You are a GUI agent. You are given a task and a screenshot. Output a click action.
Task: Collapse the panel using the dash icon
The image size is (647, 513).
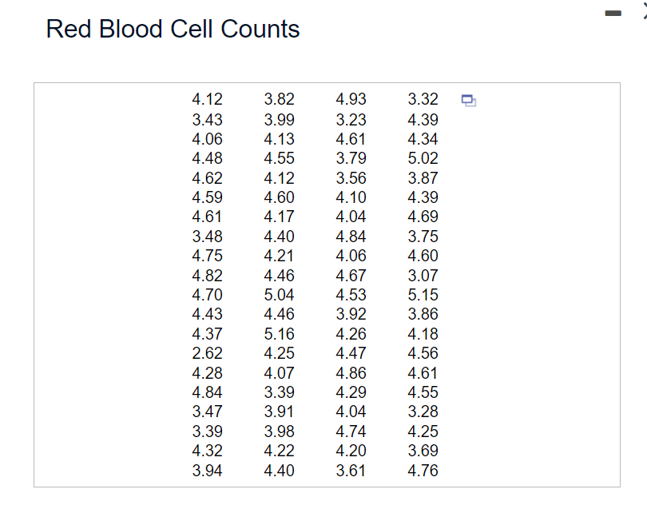coord(613,13)
